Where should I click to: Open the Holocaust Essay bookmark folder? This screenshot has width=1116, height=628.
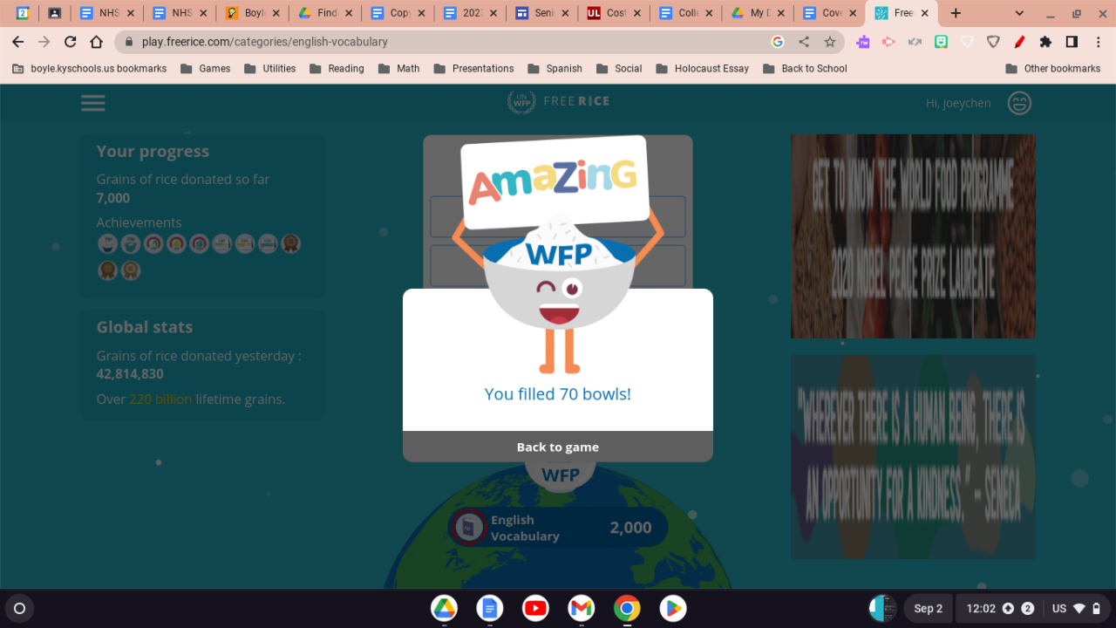[x=703, y=68]
